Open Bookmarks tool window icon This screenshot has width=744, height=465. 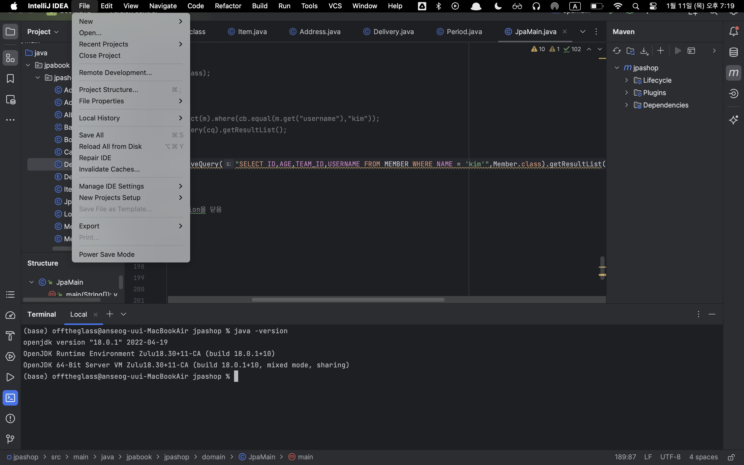coord(10,79)
